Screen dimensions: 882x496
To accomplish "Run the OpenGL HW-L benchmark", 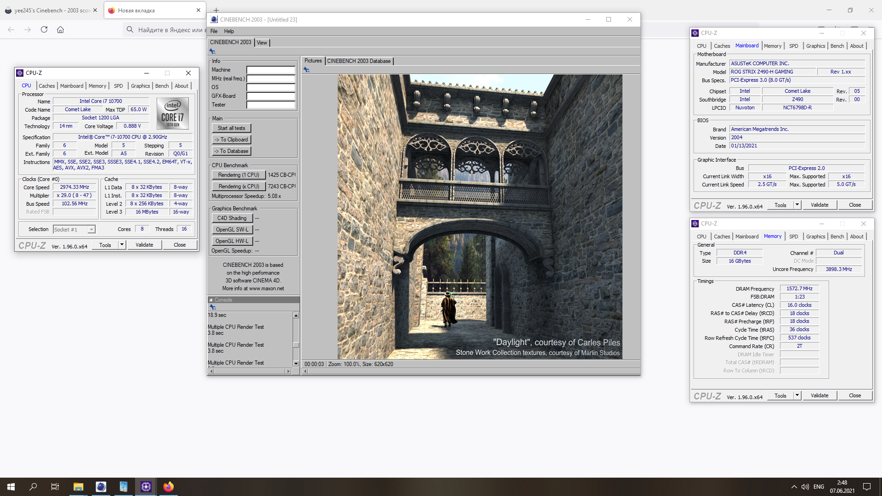I will click(232, 241).
